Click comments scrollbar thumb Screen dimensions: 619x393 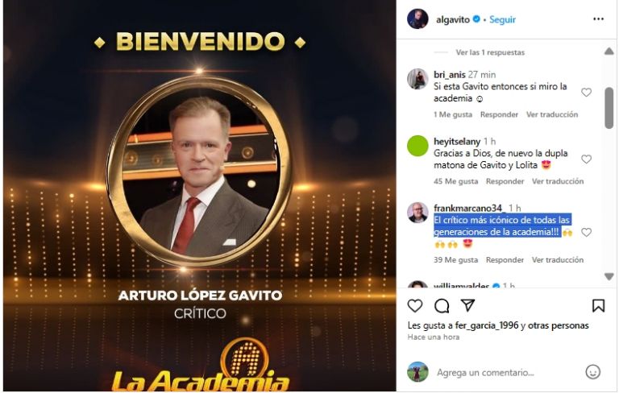(x=609, y=108)
